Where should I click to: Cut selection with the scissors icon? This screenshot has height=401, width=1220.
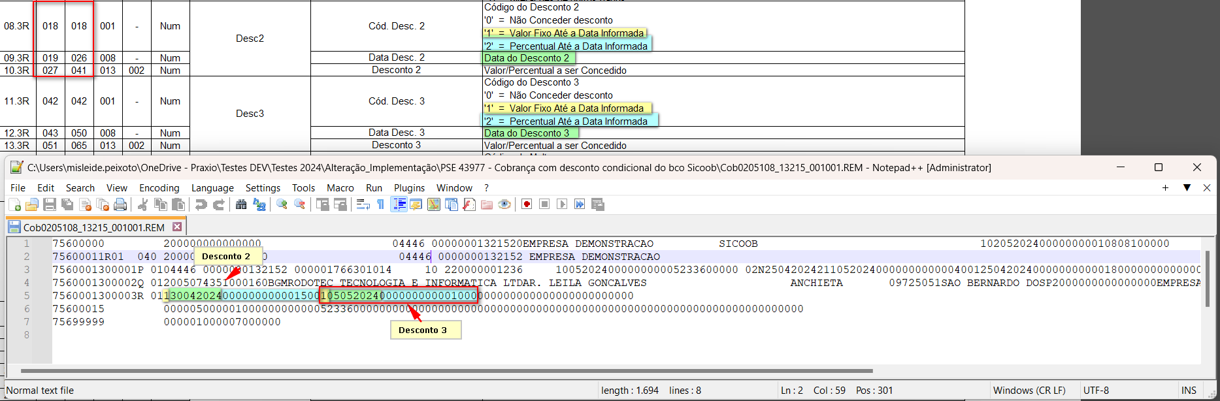143,205
